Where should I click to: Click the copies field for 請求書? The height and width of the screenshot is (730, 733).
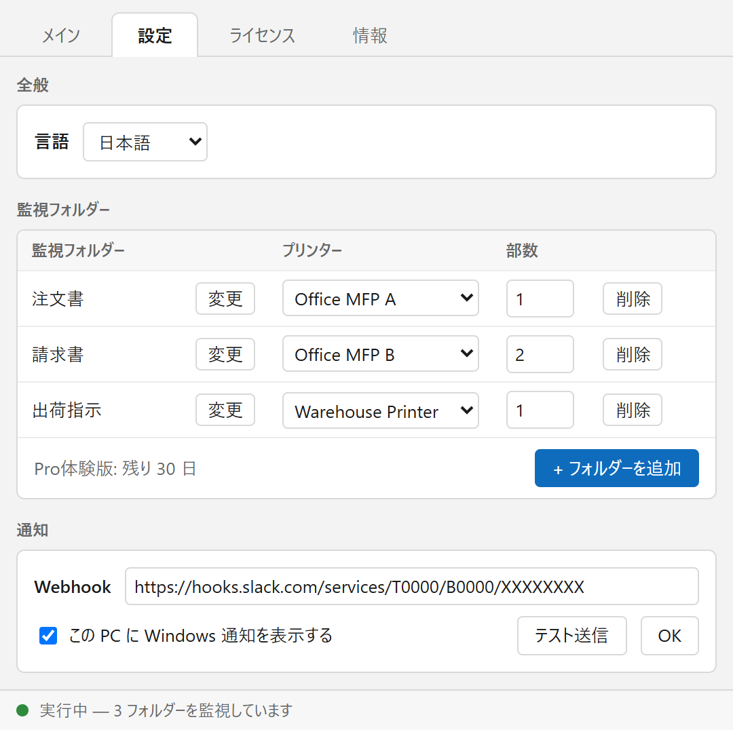540,354
